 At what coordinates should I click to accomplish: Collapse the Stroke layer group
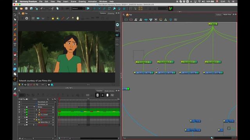click(34, 107)
